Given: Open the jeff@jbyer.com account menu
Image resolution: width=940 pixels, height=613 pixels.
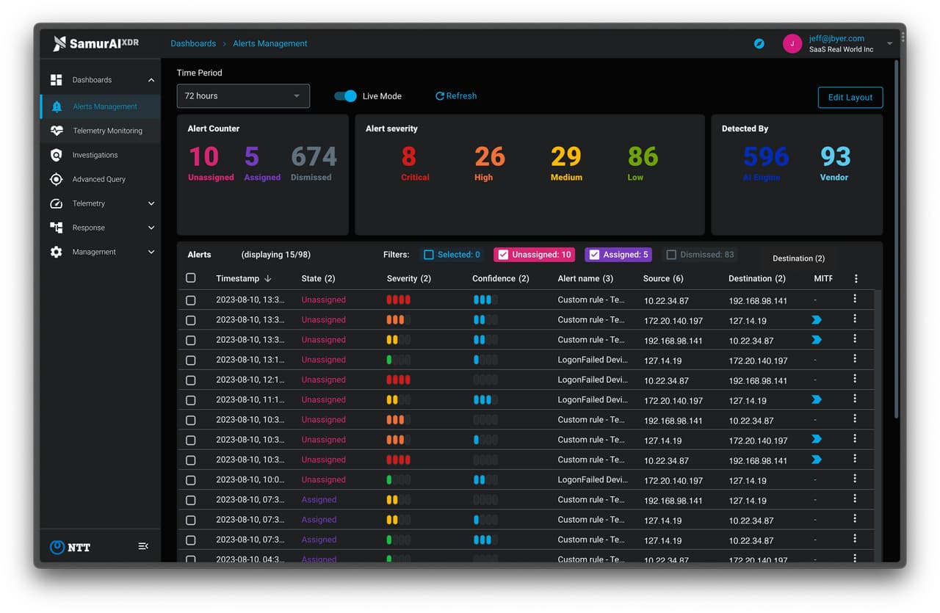Looking at the screenshot, I should (837, 44).
